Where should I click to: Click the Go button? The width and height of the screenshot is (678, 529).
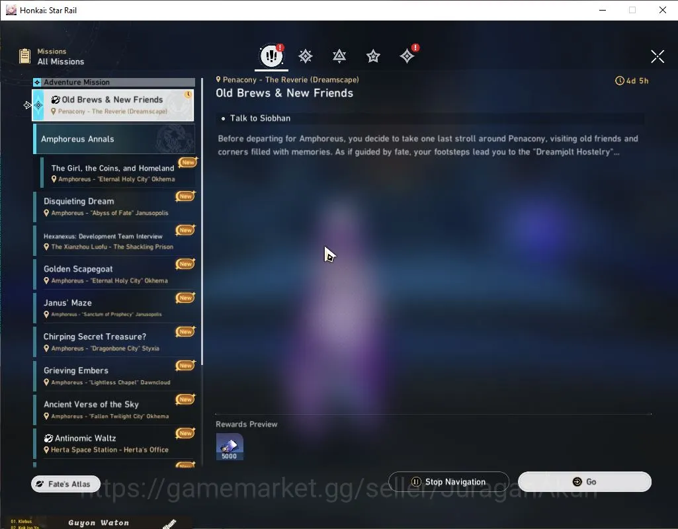[x=585, y=481]
